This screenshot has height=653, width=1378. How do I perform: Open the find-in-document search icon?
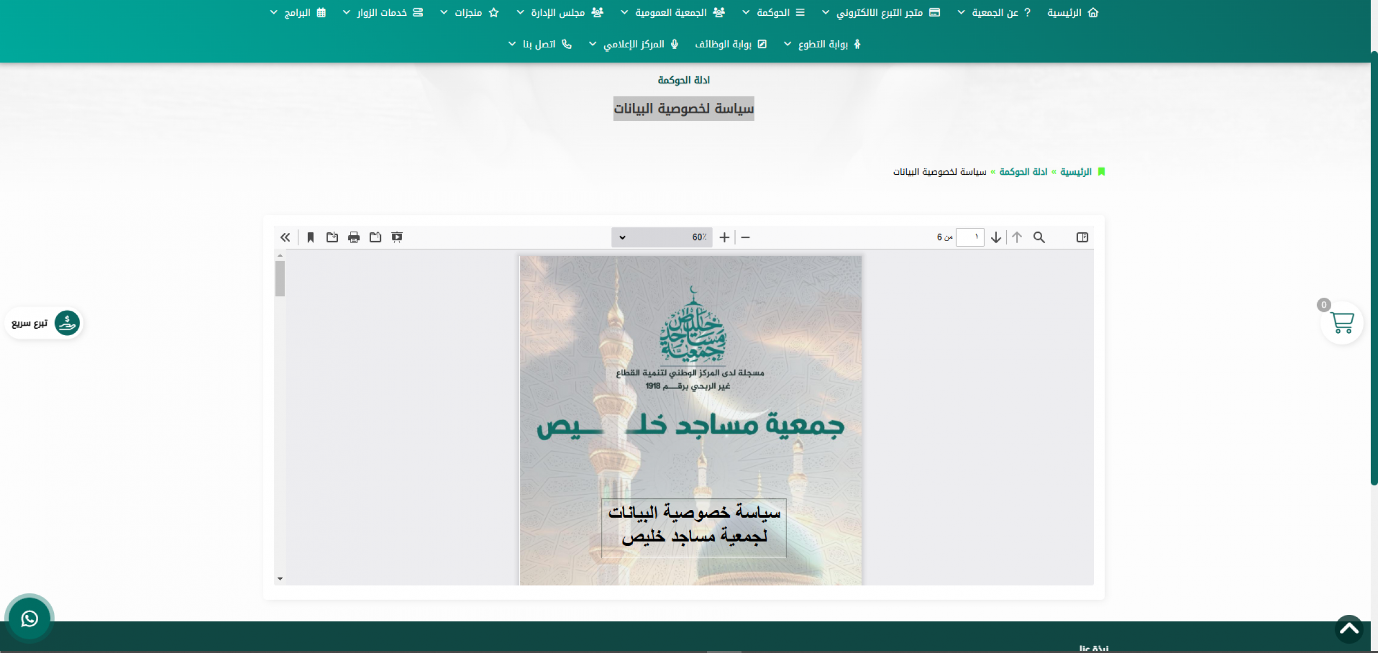[1039, 237]
